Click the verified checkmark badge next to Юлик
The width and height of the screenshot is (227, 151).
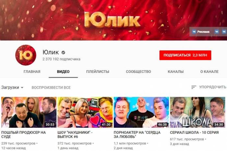coord(63,53)
